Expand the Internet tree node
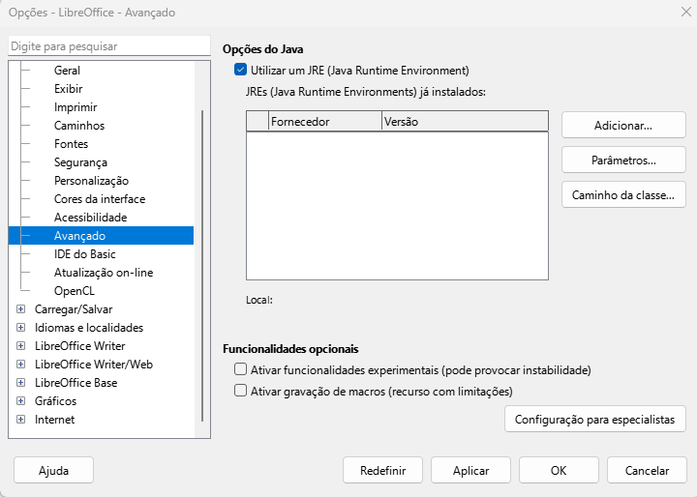The image size is (697, 497). 21,420
